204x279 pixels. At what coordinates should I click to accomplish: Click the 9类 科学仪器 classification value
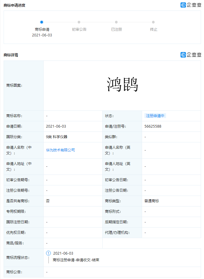tap(57, 137)
